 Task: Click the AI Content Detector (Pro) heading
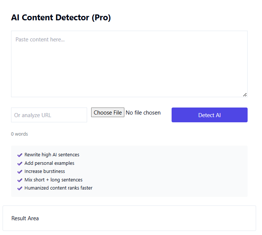pyautogui.click(x=61, y=17)
